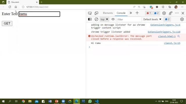Click the address bar URL 127.0.0.1:5500/class5.html
The width and height of the screenshot is (186, 104).
(x=37, y=7)
